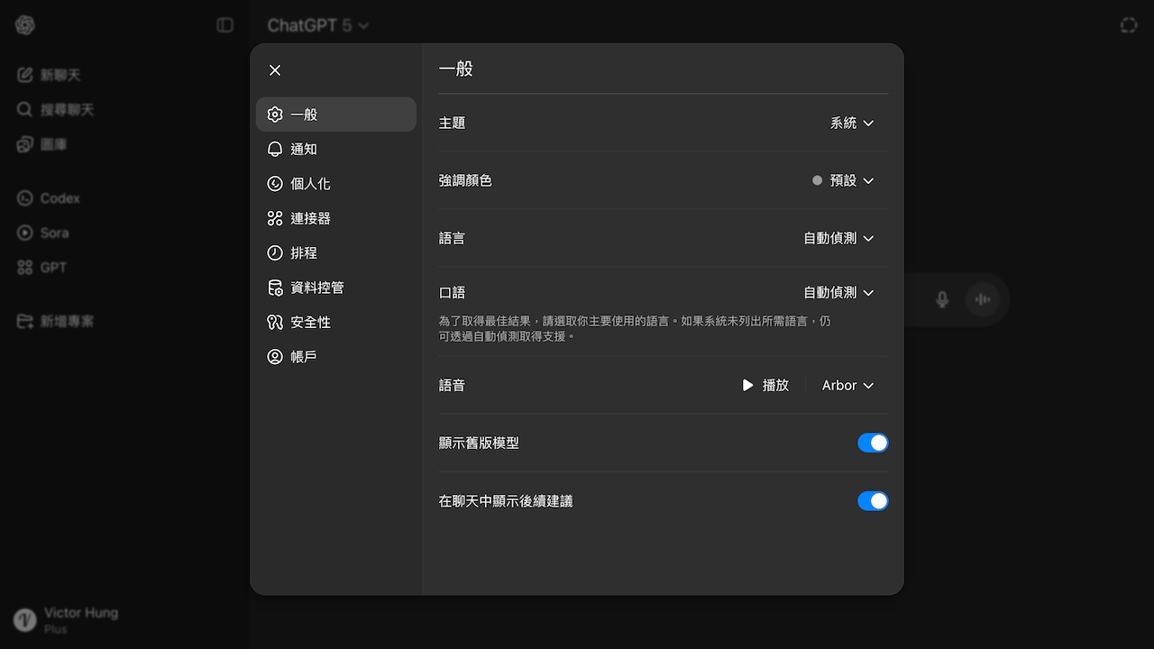The image size is (1154, 649).
Task: Open the 排程 settings tab
Action: point(335,253)
